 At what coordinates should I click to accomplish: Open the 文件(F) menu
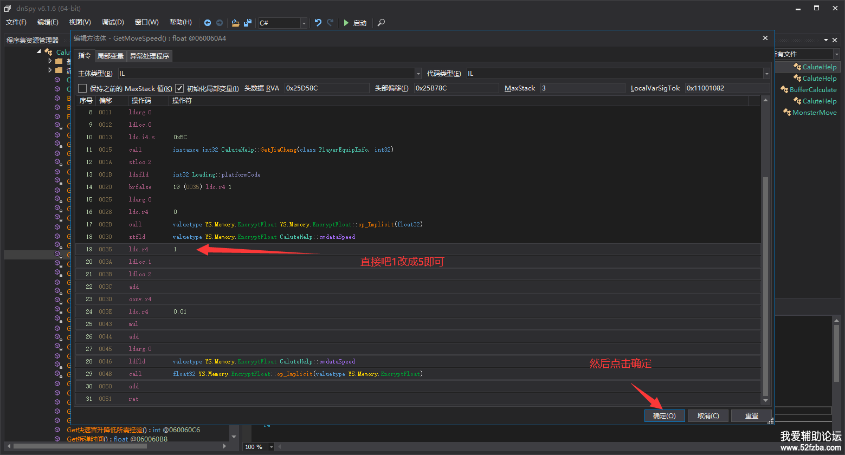[16, 22]
